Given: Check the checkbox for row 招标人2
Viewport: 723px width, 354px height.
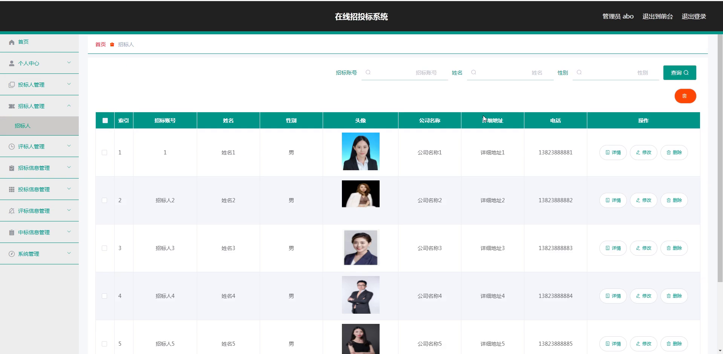Looking at the screenshot, I should tap(104, 200).
